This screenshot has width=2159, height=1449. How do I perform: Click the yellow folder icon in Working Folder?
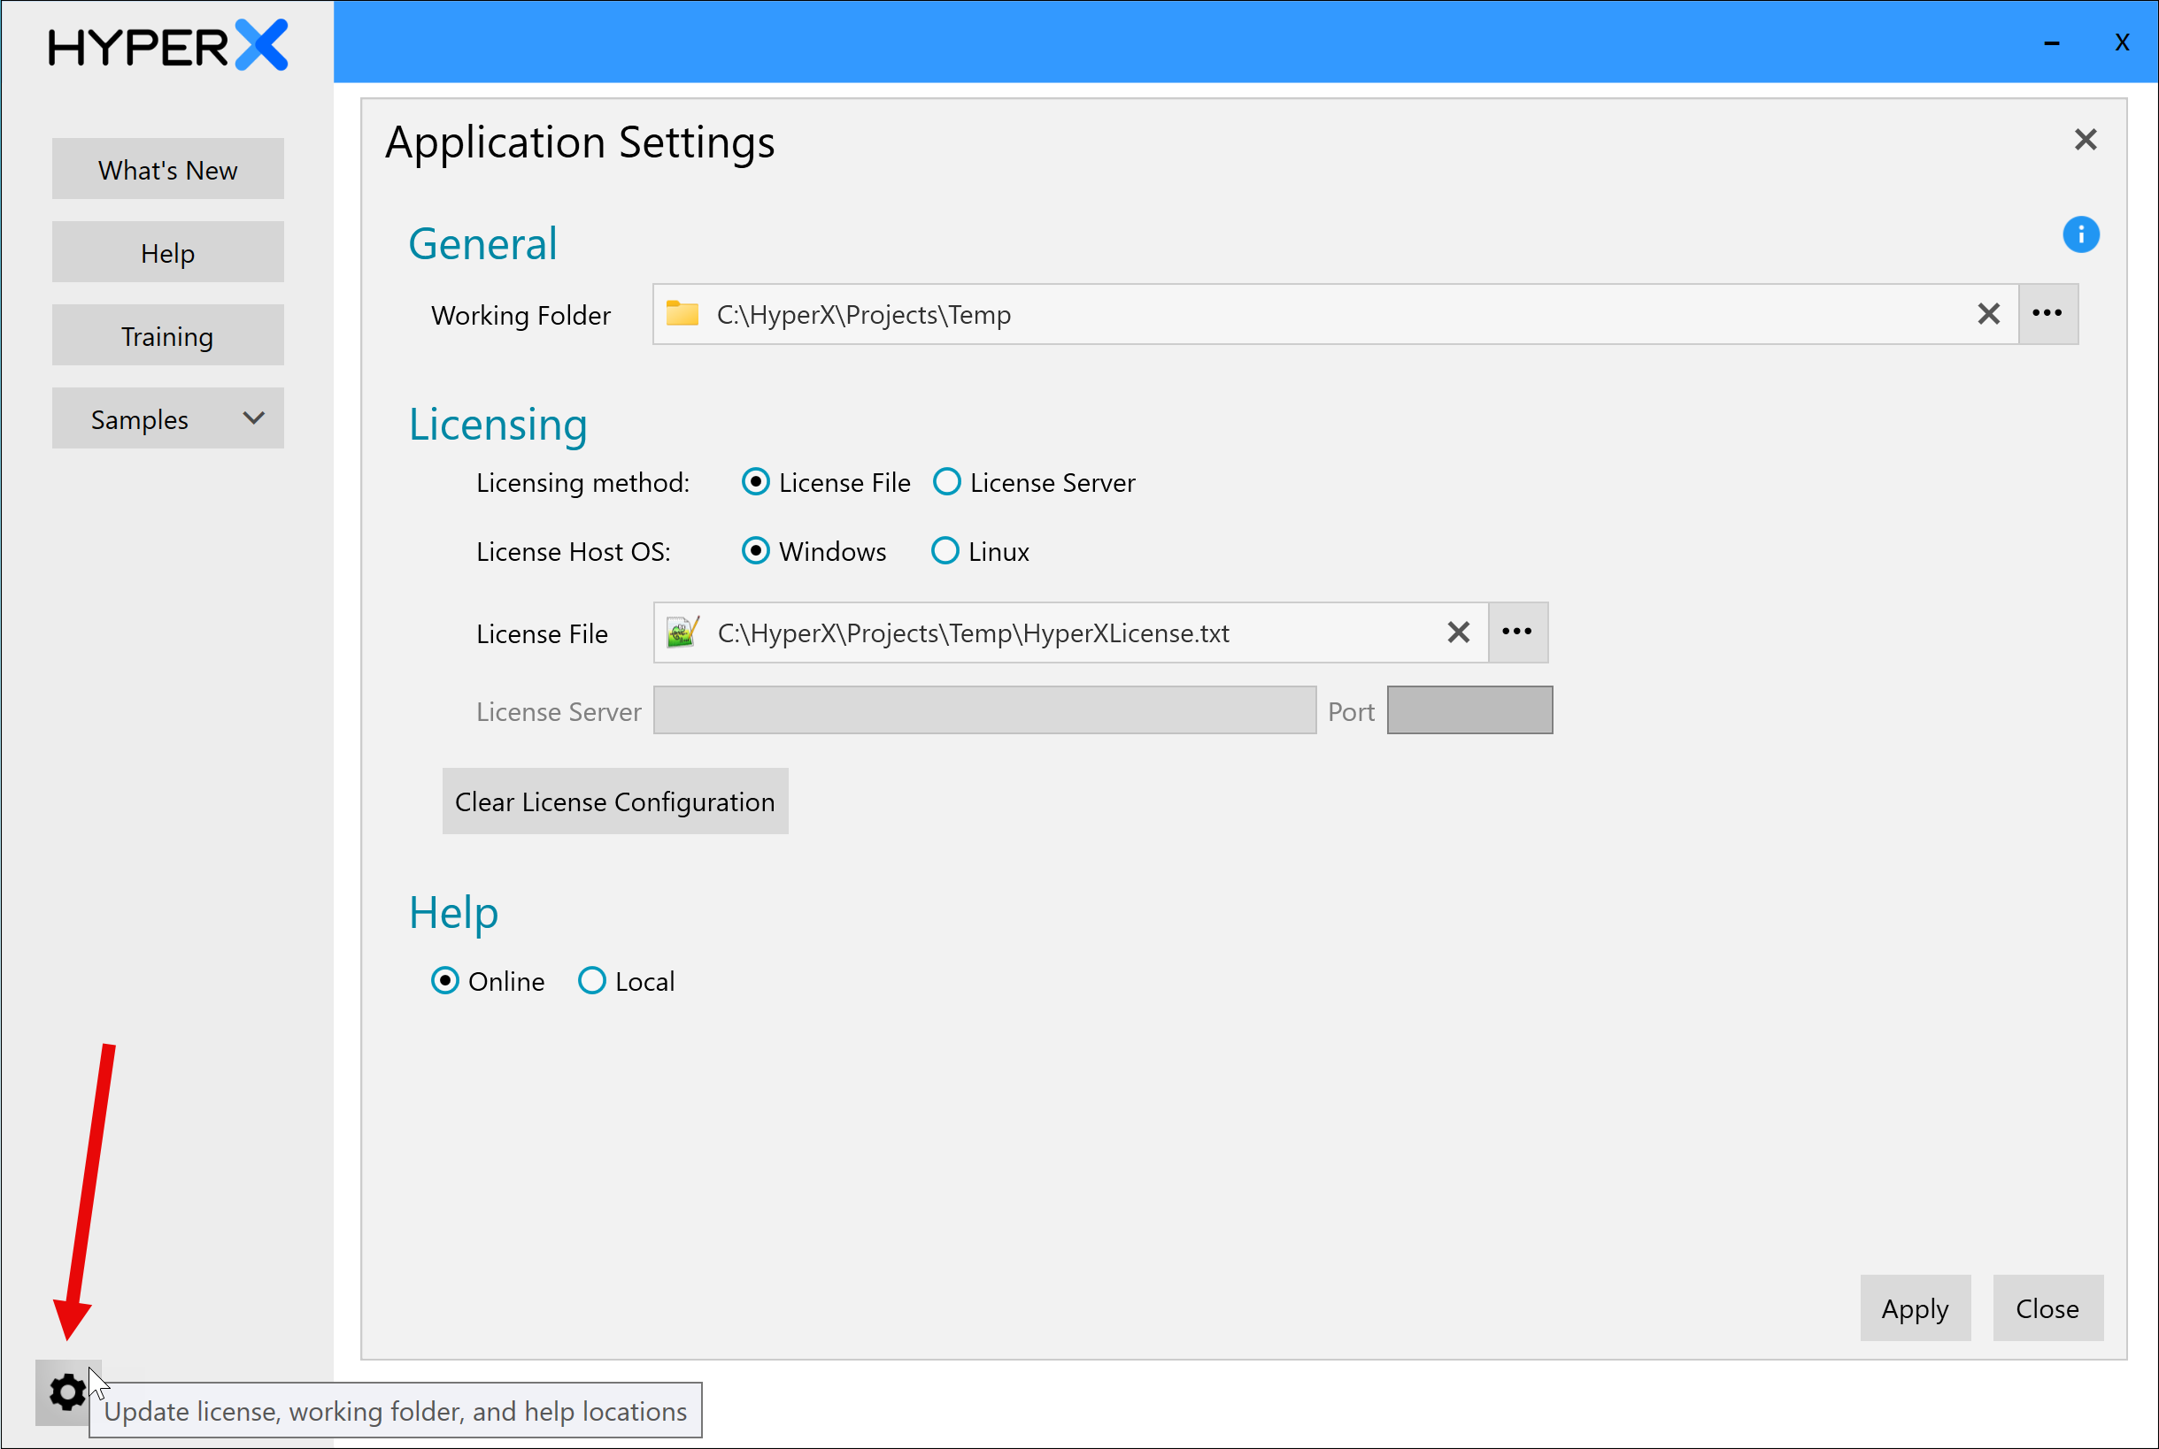pyautogui.click(x=682, y=313)
